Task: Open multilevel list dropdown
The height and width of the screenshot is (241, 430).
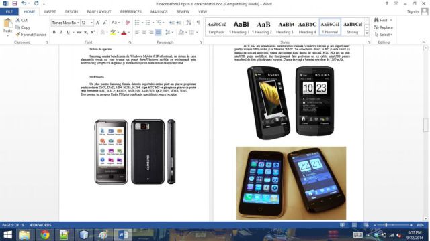Action: [x=163, y=23]
